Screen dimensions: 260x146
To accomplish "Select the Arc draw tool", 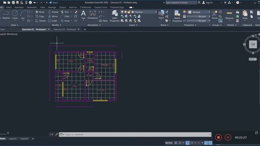I will tap(23, 15).
